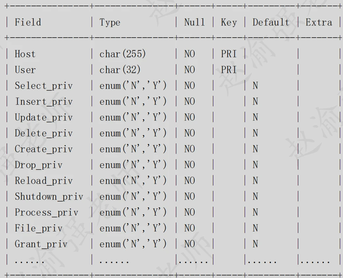Click the Drop_priv field name

(x=38, y=165)
